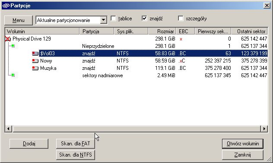Close the Partycje window with X
The image size is (273, 163).
coord(267,6)
